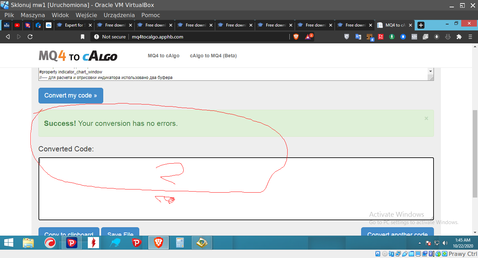The width and height of the screenshot is (478, 258).
Task: Open the VirtualBox 'Widok' menu
Action: point(60,15)
